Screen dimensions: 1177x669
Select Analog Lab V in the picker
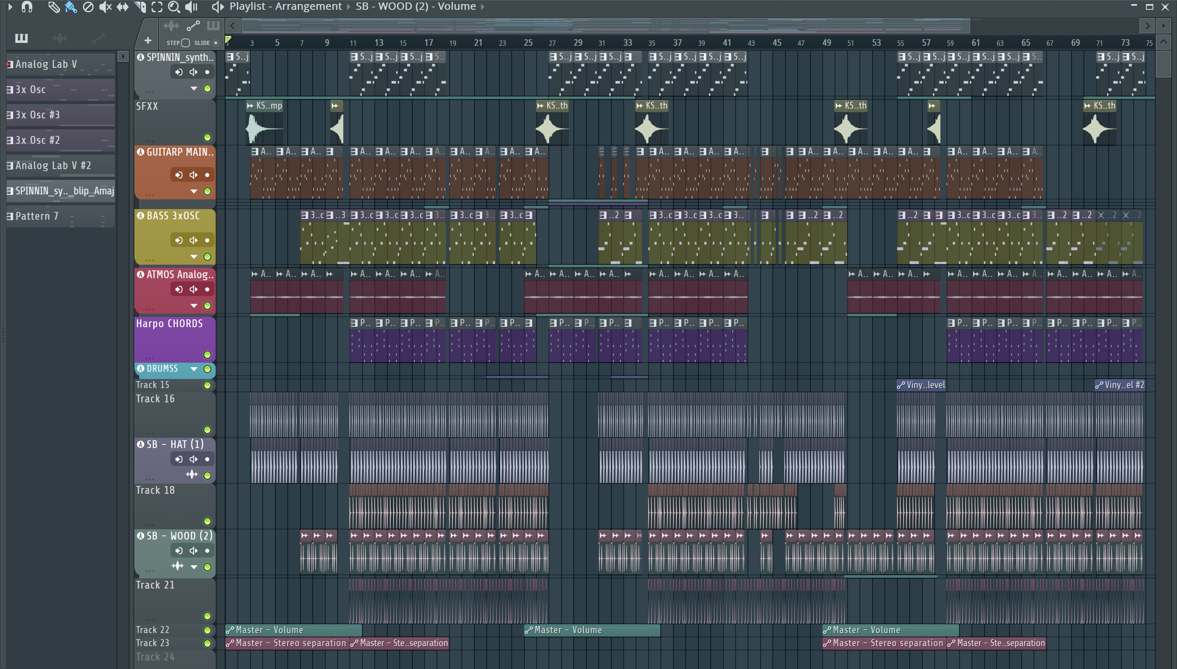[60, 65]
